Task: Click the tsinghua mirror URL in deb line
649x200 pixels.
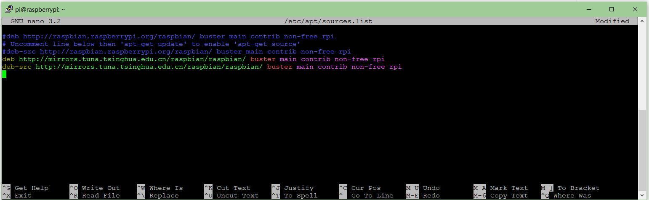Action: coord(132,59)
